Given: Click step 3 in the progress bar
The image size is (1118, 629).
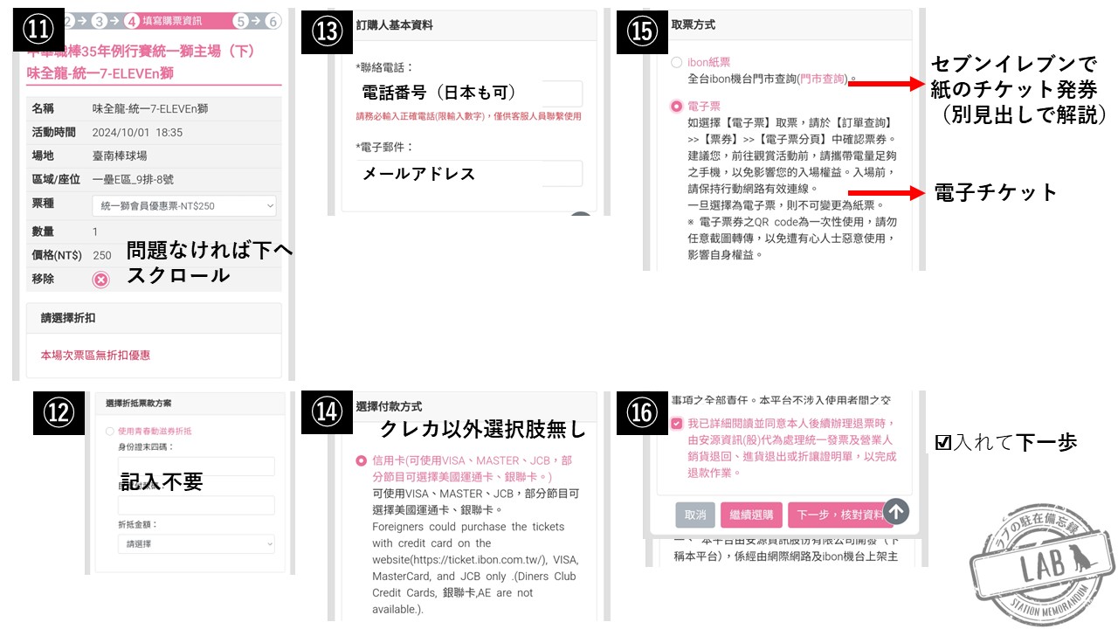Looking at the screenshot, I should (x=100, y=21).
